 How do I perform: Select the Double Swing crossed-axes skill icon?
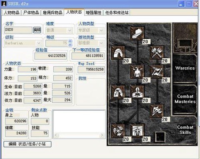157,53
